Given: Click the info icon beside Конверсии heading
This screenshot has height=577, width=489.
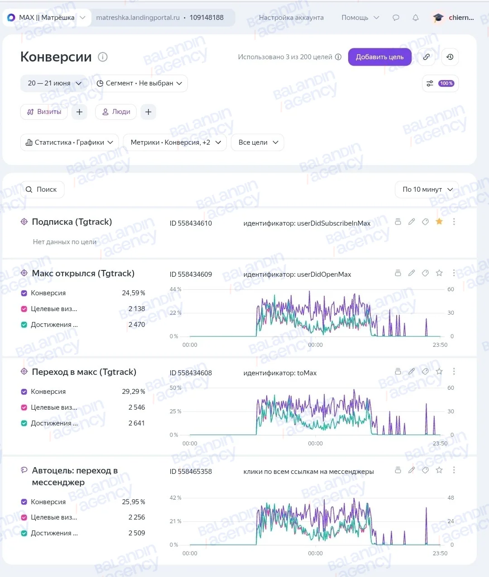Looking at the screenshot, I should pyautogui.click(x=103, y=57).
